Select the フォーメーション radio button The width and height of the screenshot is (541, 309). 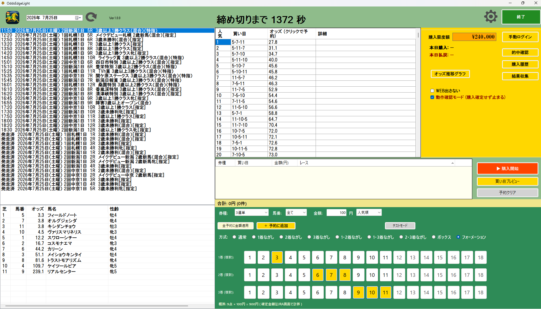click(458, 237)
